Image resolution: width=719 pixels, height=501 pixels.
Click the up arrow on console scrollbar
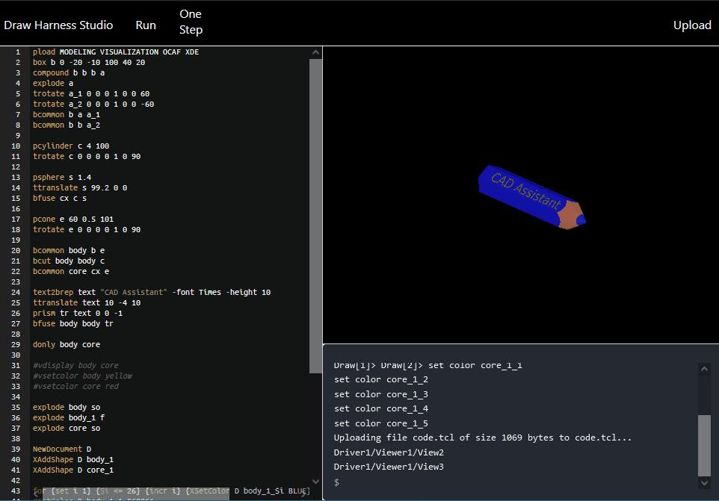(703, 367)
